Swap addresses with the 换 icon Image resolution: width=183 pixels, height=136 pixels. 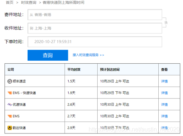(166, 23)
